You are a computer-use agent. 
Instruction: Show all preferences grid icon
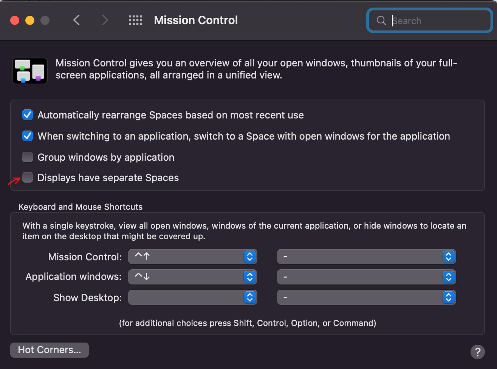click(135, 20)
